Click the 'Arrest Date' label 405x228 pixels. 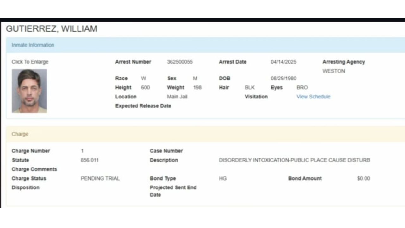pyautogui.click(x=233, y=62)
